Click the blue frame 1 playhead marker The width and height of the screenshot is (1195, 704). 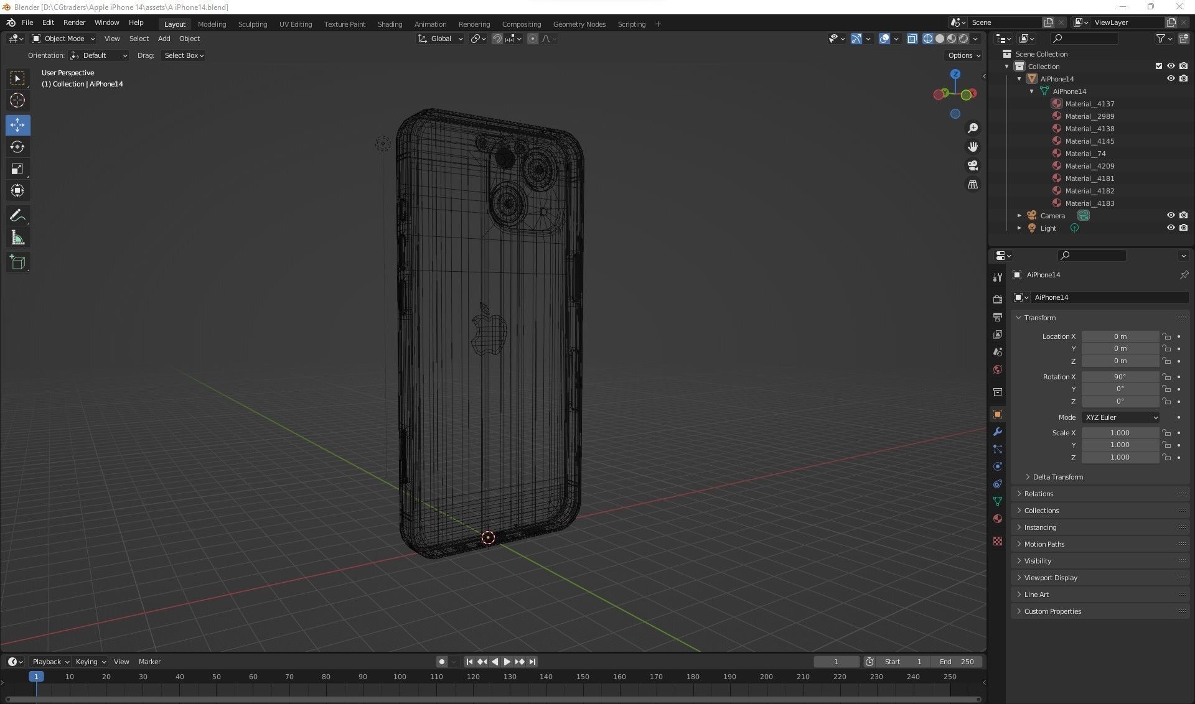[36, 677]
